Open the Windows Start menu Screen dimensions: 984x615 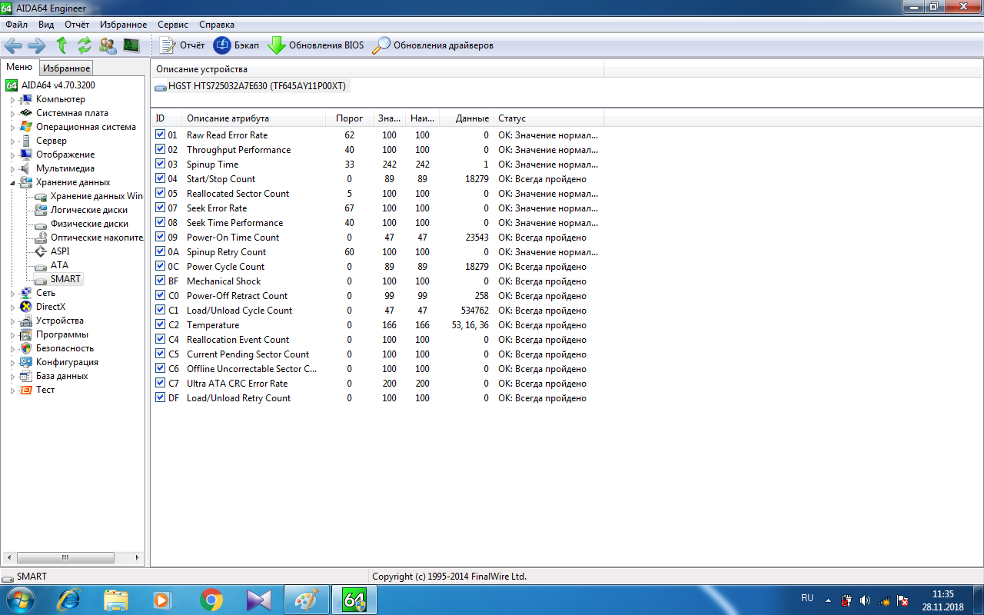21,599
